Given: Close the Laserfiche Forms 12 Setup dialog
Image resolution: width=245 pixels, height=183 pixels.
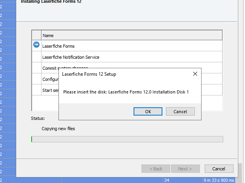Looking at the screenshot, I should tap(195, 74).
